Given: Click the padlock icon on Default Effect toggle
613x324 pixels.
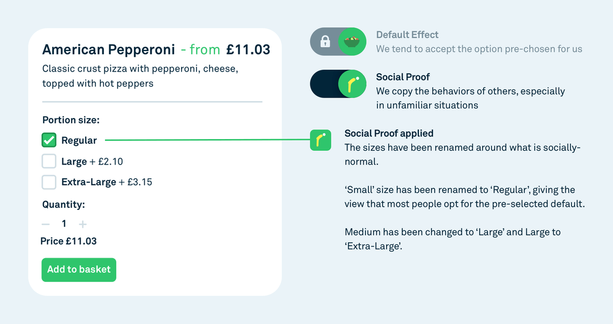Looking at the screenshot, I should tap(325, 42).
